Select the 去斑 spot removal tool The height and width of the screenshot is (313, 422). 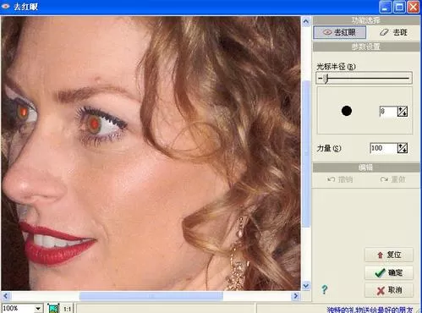point(393,32)
